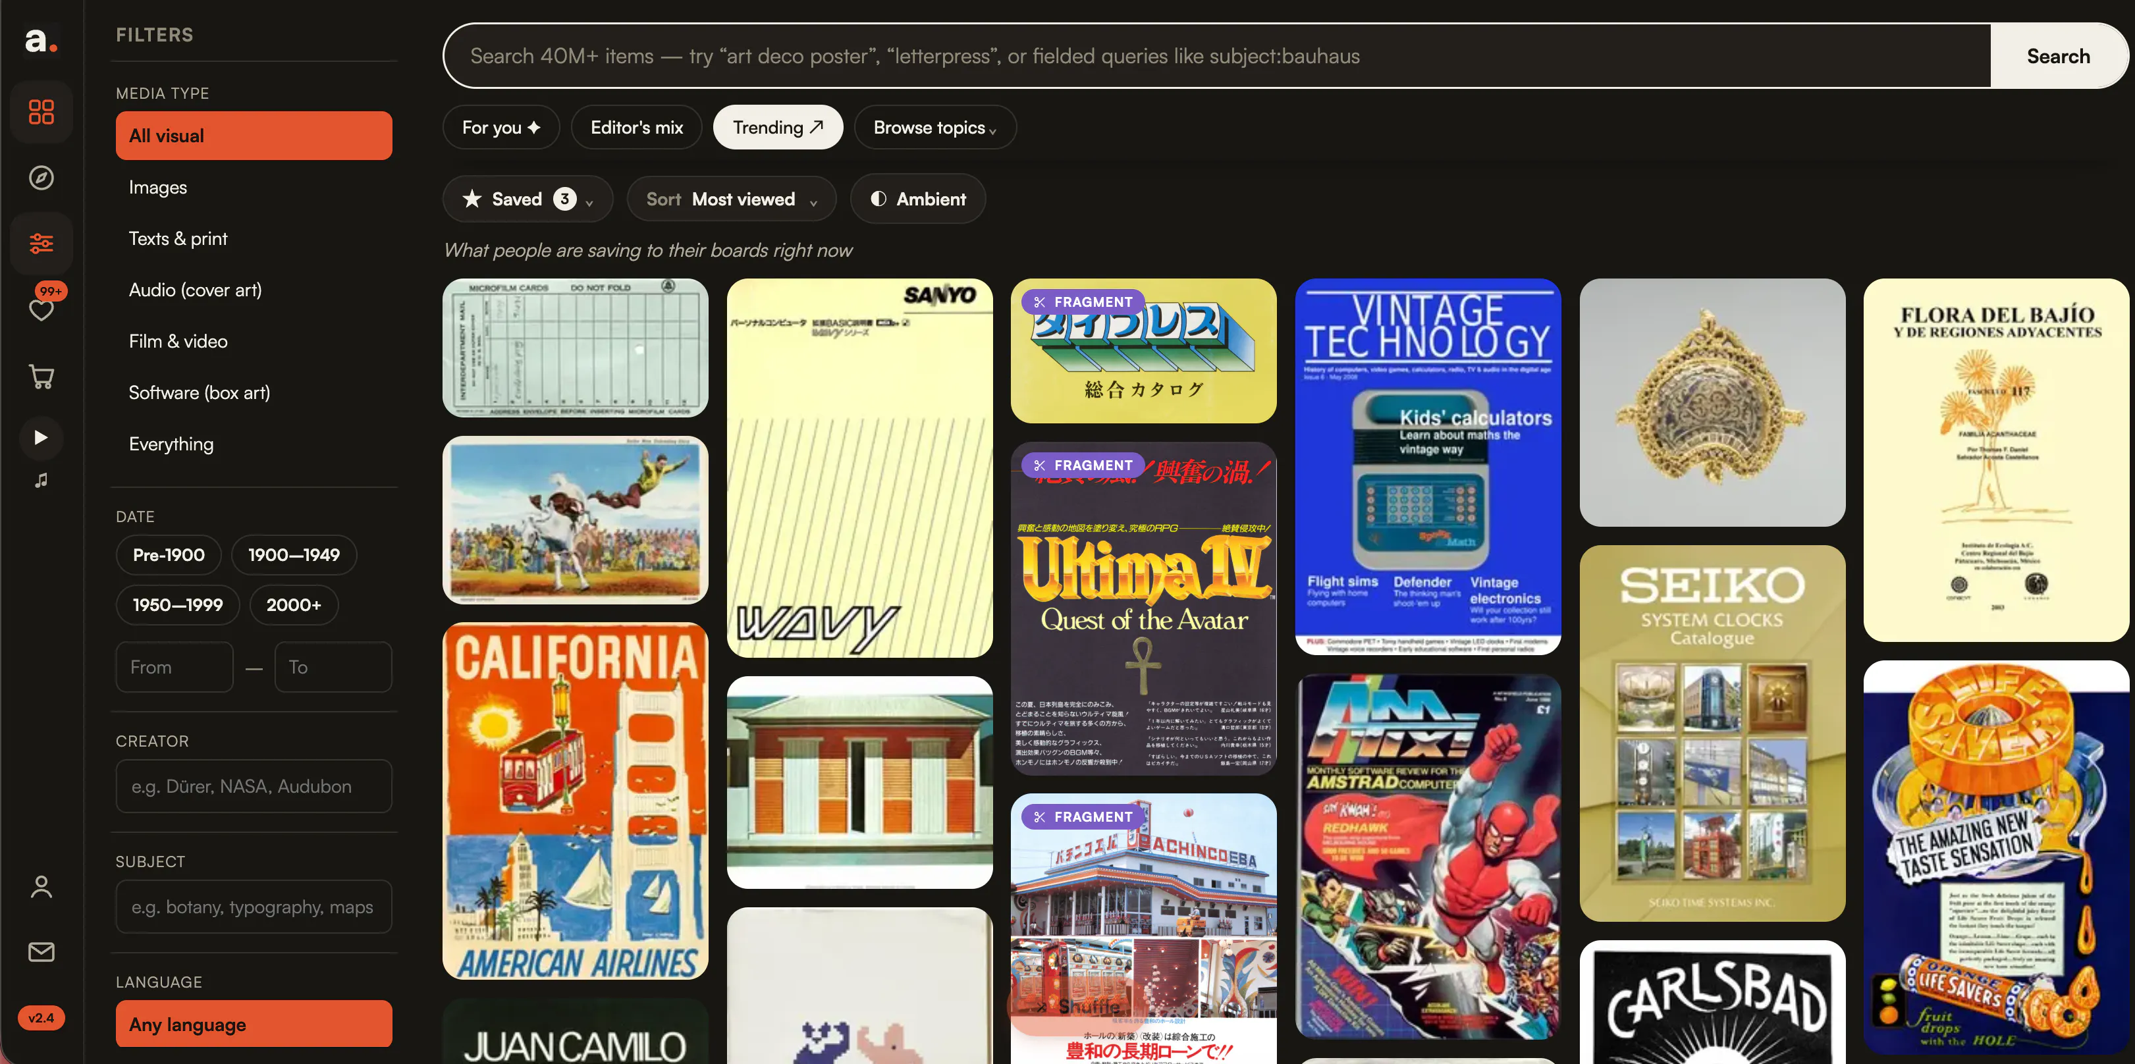Open the mail envelope icon
Viewport: 2135px width, 1064px height.
(41, 952)
